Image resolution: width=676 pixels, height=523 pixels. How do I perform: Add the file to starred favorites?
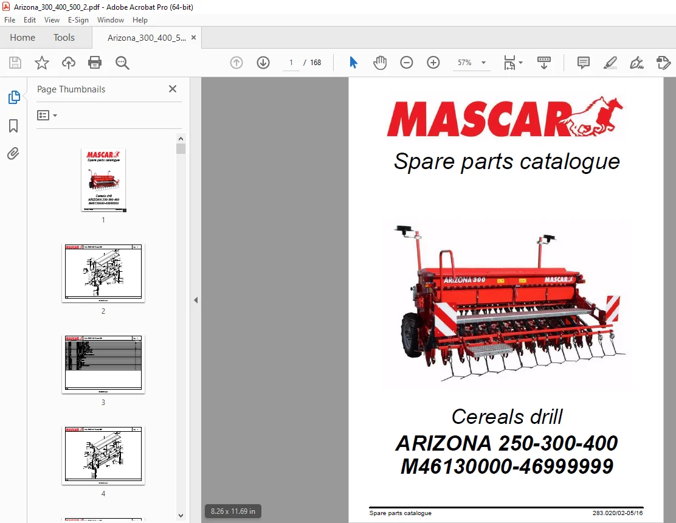point(42,63)
